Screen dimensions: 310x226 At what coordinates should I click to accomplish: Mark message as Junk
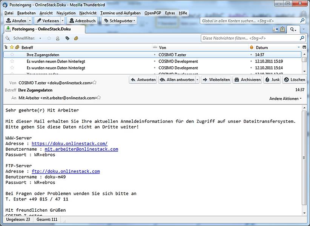click(x=272, y=80)
